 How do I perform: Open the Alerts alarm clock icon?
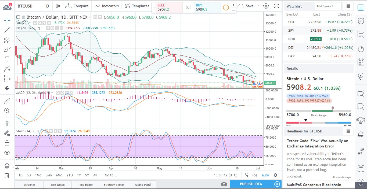click(361, 21)
